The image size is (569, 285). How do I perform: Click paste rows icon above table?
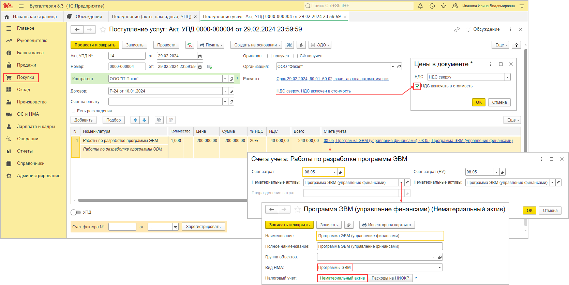coord(171,120)
